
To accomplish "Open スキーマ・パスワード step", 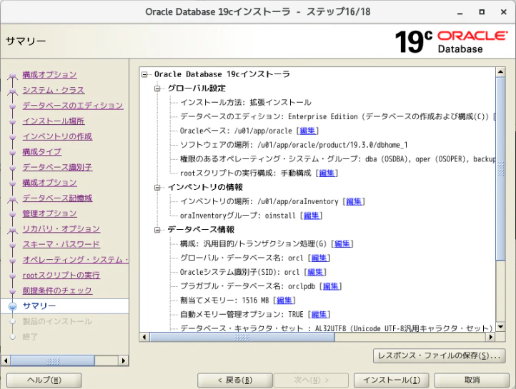I will pyautogui.click(x=61, y=244).
